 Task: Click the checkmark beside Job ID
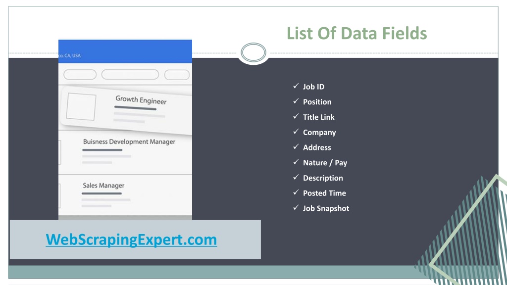(x=296, y=86)
